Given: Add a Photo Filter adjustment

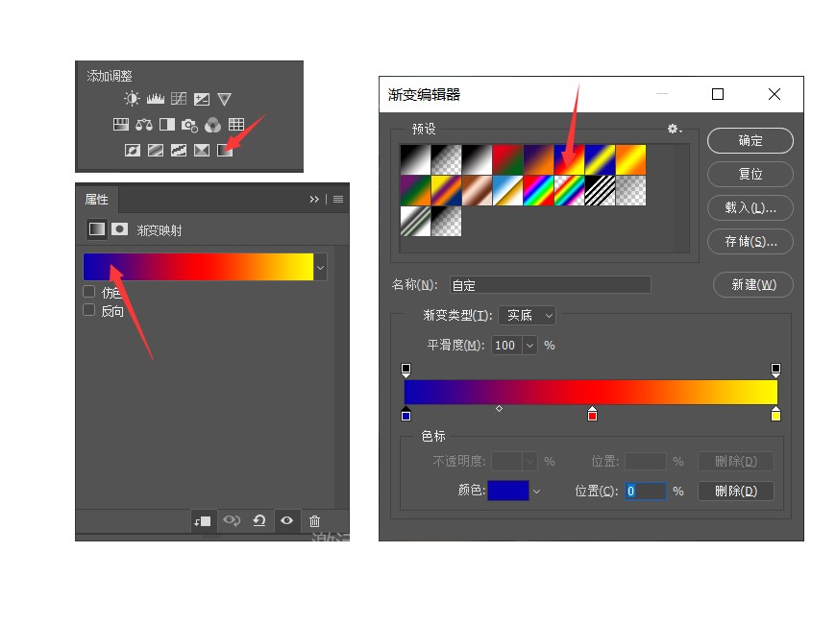Looking at the screenshot, I should pos(189,125).
